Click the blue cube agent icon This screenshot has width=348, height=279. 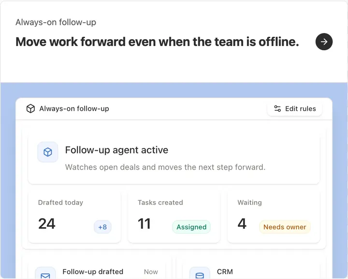point(48,152)
